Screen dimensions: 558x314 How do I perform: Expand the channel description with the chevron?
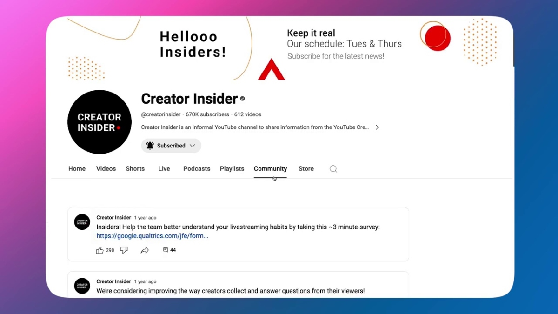tap(377, 127)
